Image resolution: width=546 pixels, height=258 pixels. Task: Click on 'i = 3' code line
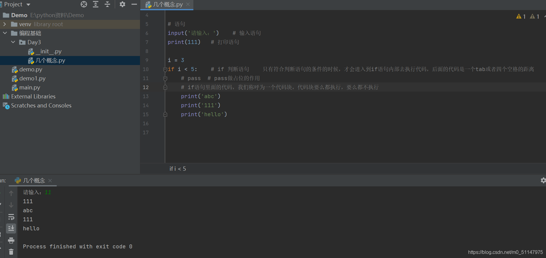click(176, 60)
